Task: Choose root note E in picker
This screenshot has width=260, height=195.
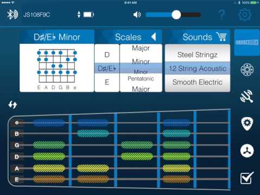Action: [107, 82]
